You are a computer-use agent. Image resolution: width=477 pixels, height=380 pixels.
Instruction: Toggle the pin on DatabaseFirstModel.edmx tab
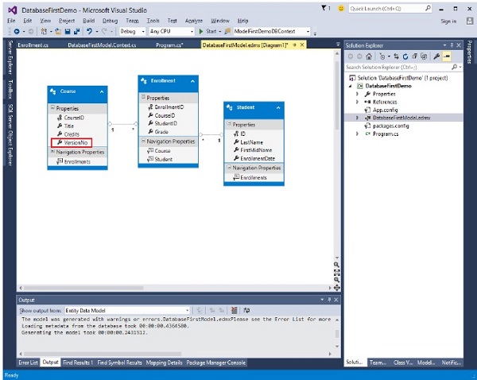point(294,45)
